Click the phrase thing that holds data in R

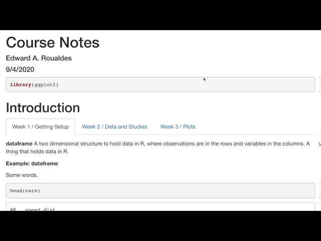click(x=37, y=152)
